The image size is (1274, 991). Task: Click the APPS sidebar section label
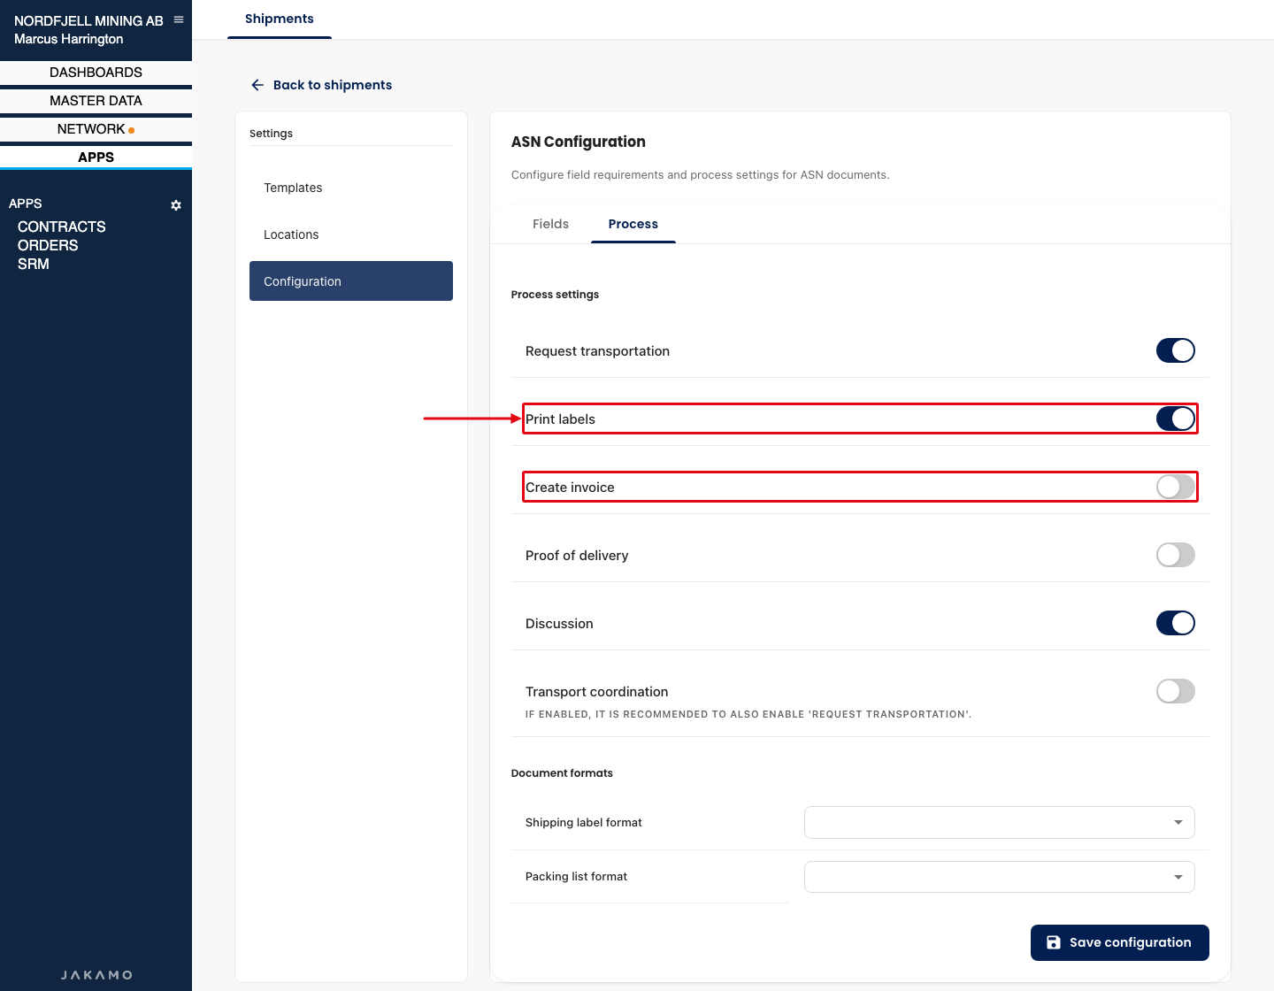tap(26, 204)
